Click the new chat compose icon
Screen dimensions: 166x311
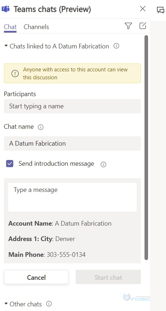pos(143,26)
